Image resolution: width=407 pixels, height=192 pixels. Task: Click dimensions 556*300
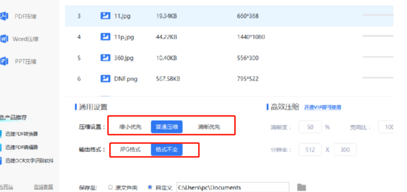coord(248,58)
